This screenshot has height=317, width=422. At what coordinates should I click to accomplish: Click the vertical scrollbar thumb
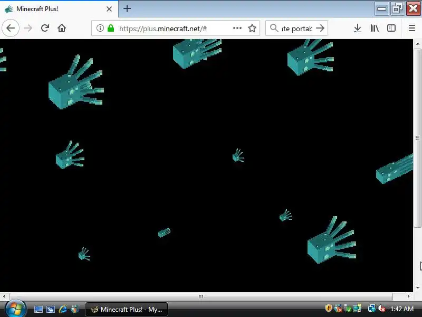coord(418,138)
